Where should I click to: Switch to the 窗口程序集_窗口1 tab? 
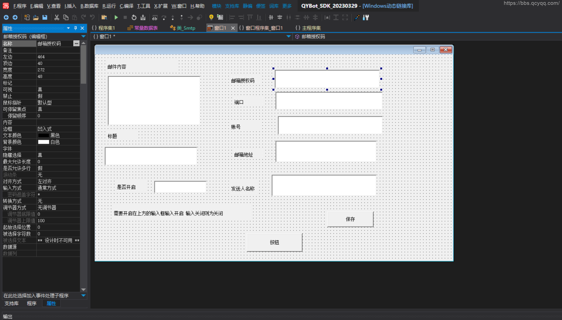261,28
